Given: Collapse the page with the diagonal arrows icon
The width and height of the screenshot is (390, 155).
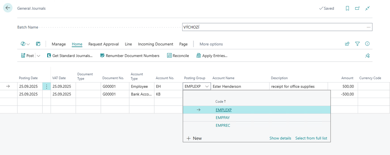Looking at the screenshot, I should pos(367,8).
